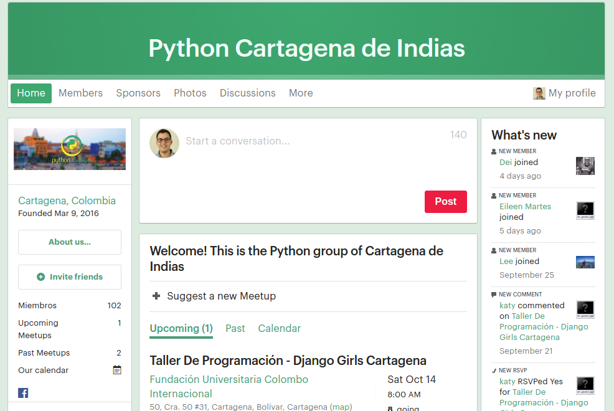Viewport: 614px width, 411px height.
Task: Open the calendar icon beside Our calendar
Action: tap(117, 370)
